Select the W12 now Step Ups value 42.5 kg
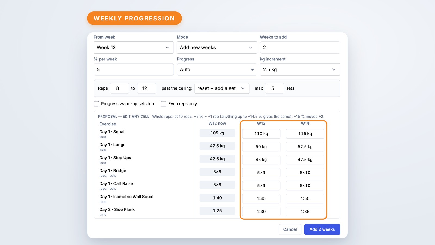Image resolution: width=435 pixels, height=245 pixels. point(217,159)
